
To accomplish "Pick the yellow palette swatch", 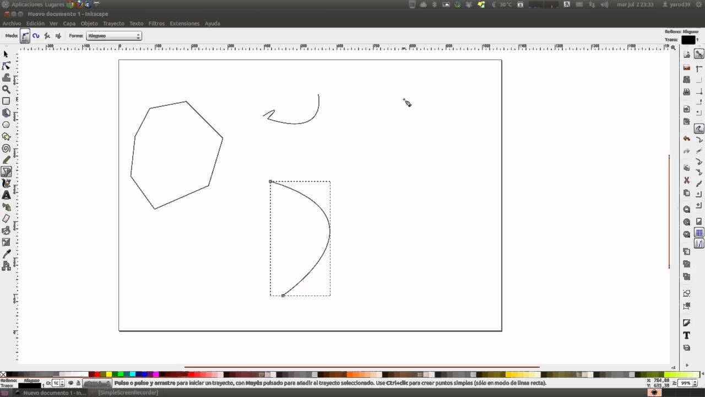I will point(109,374).
